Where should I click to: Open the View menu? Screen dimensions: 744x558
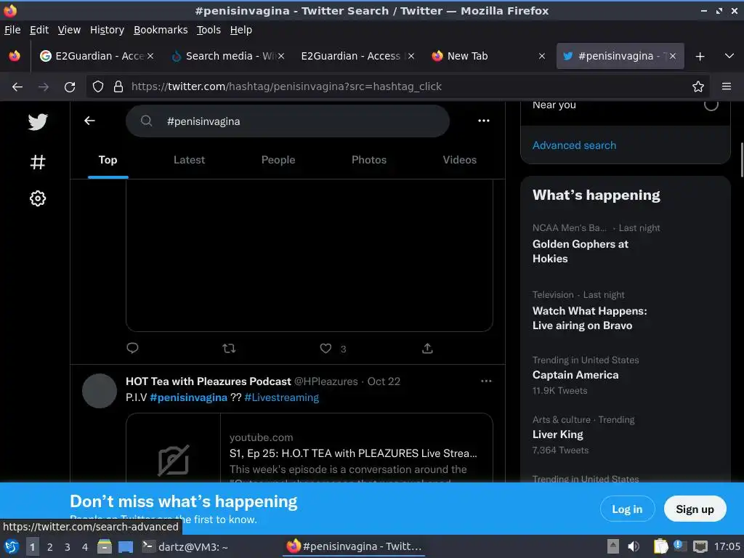coord(69,30)
